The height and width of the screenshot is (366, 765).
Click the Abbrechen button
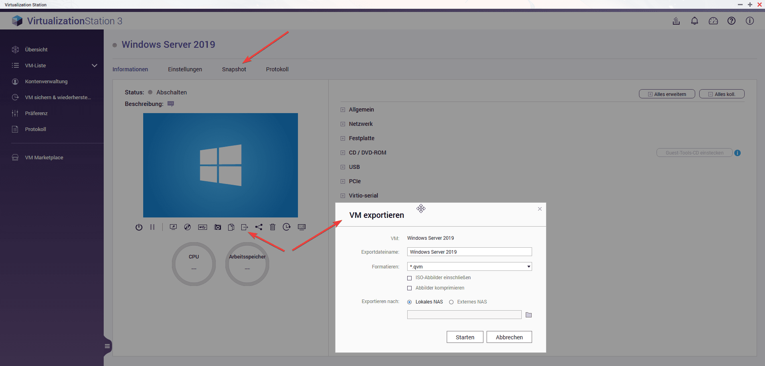point(509,337)
